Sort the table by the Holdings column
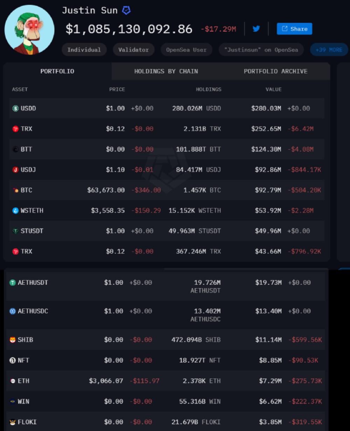 (208, 90)
